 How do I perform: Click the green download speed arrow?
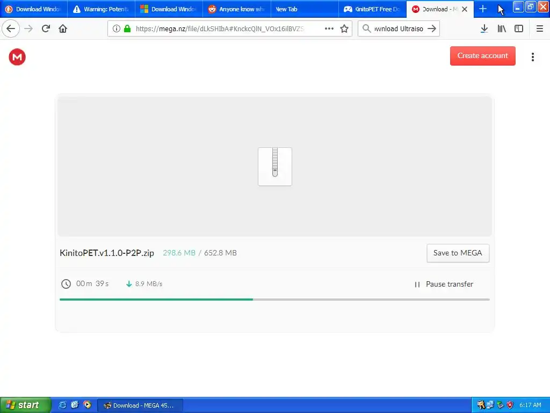[129, 284]
